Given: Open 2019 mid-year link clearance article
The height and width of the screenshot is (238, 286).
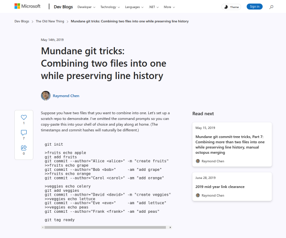Looking at the screenshot, I should click(220, 187).
